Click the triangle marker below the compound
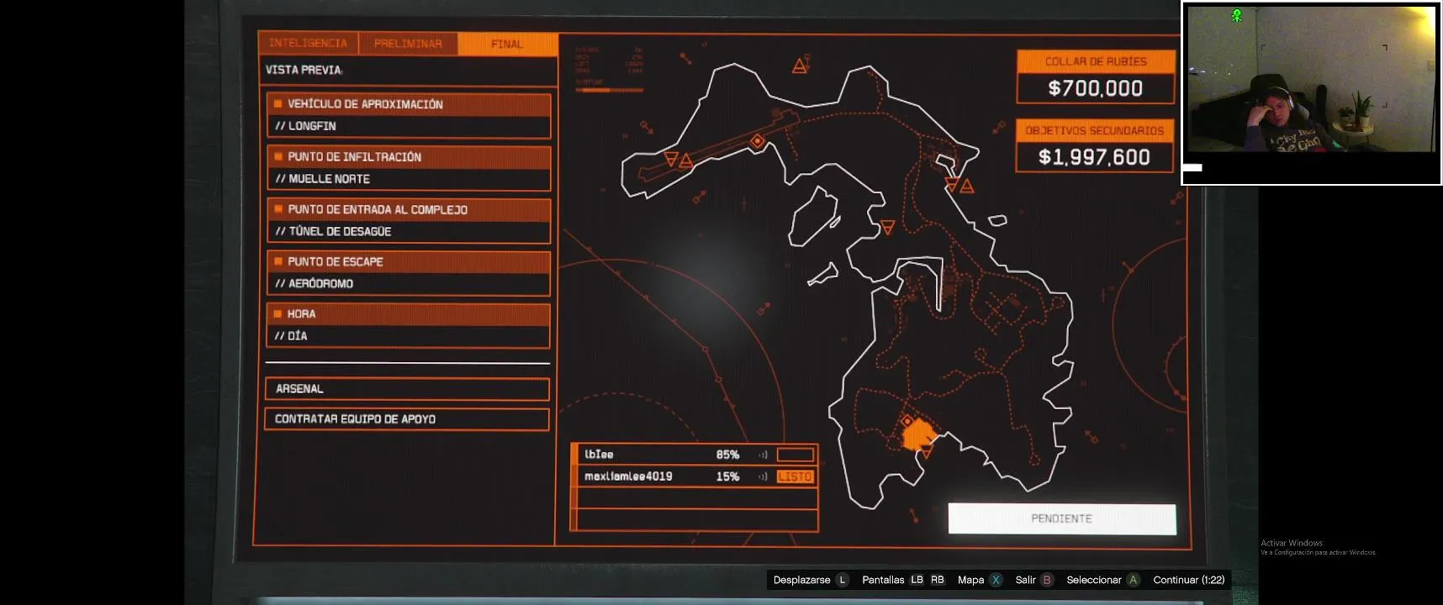The image size is (1443, 605). [927, 453]
